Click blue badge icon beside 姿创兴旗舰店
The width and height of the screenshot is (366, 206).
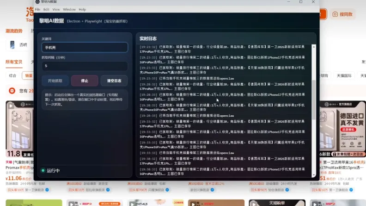(x=212, y=190)
